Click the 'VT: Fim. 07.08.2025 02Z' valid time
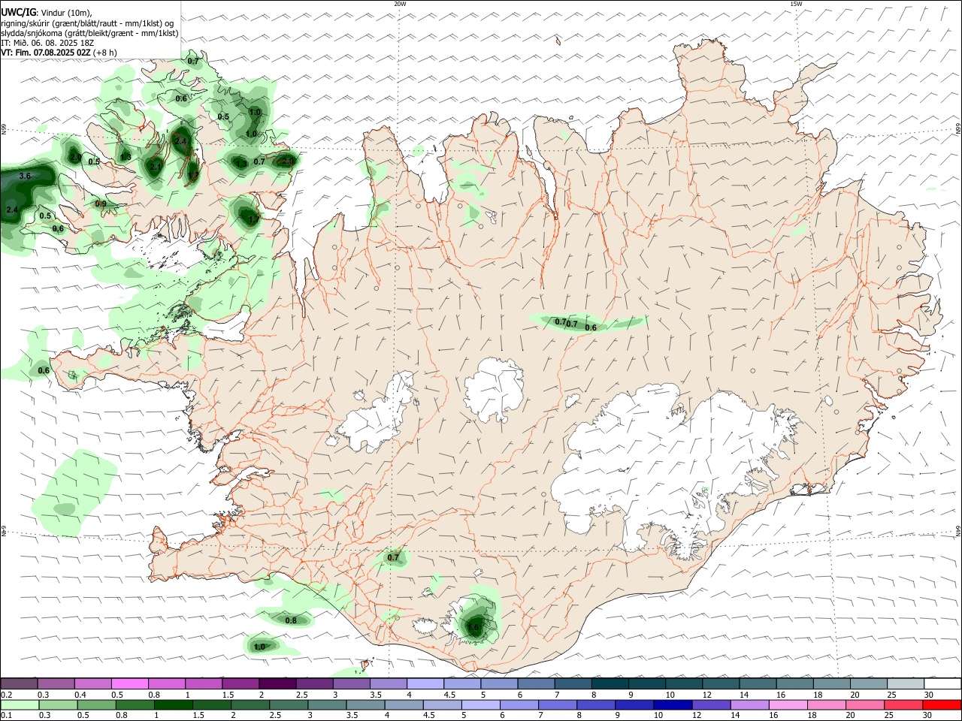The image size is (962, 721). pyautogui.click(x=46, y=53)
